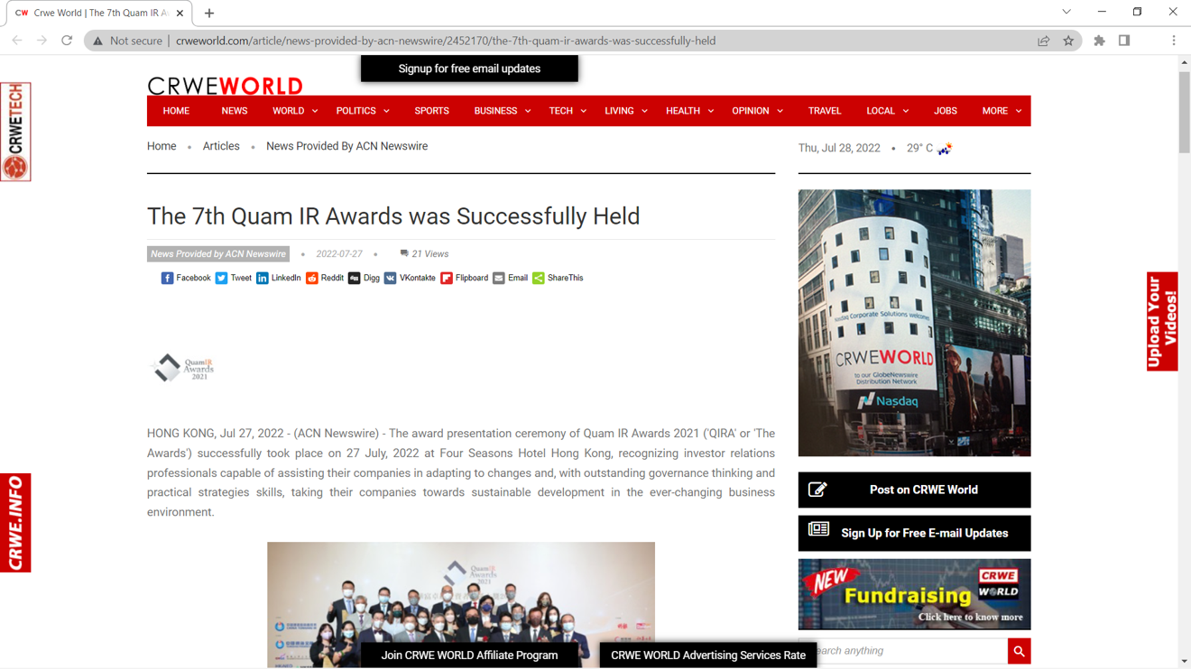Open CRWE WORLD Advertising Services Rate
1191x669 pixels.
point(708,655)
